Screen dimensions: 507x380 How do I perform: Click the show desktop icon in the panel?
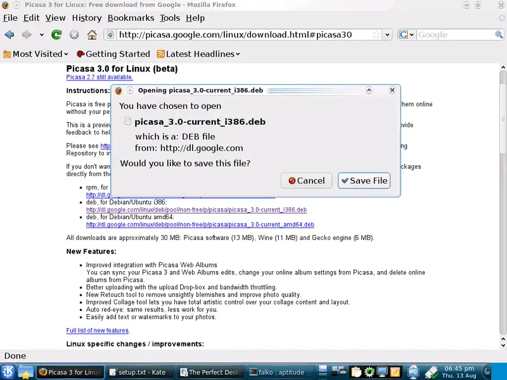coord(323,372)
